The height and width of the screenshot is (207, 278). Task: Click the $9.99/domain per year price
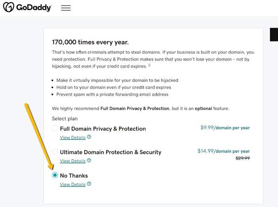225,128
